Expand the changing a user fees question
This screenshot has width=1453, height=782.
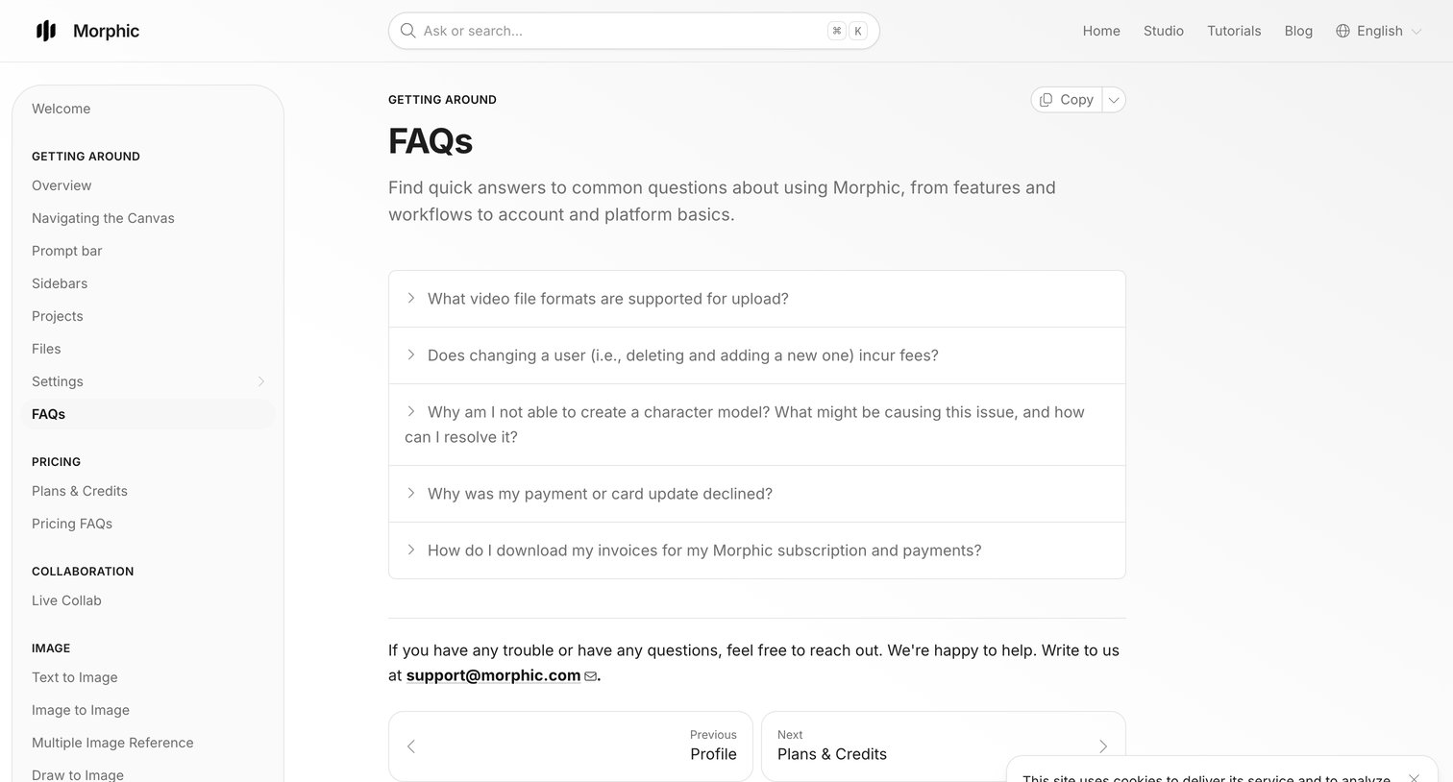[x=757, y=355]
